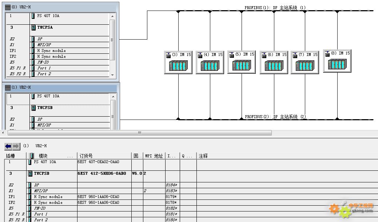Click the (1) UR2-H label beside navigation arrows

(35, 146)
